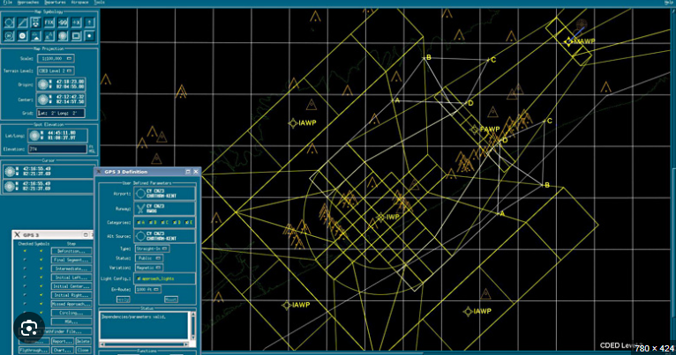Click the Alt Source selector circle icon
Image resolution: width=676 pixels, height=355 pixels.
(x=140, y=236)
